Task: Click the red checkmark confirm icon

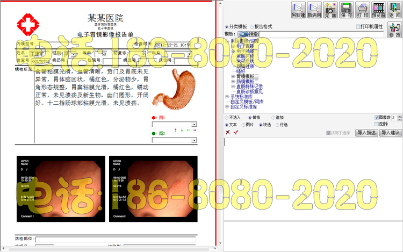Action: (x=236, y=132)
